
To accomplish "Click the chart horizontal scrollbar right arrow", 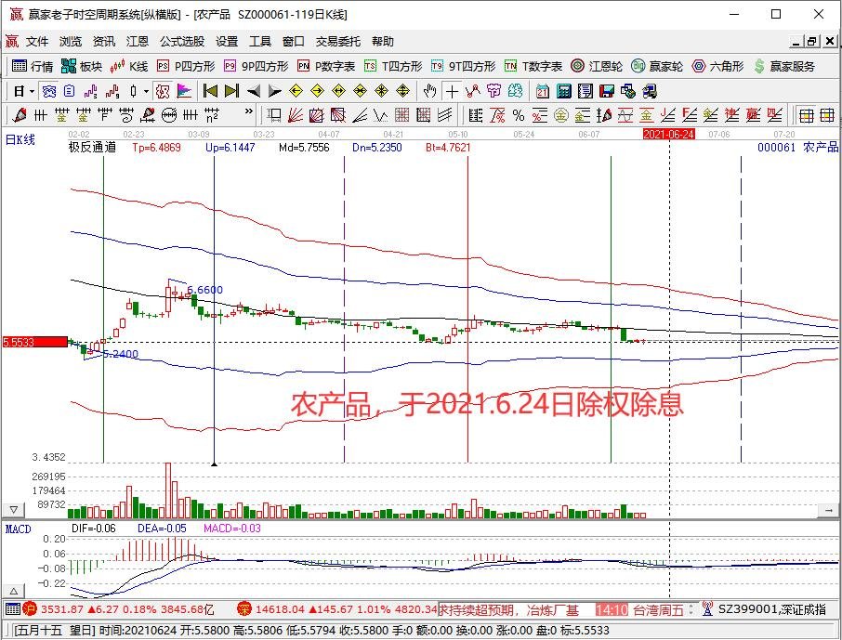I will (x=828, y=510).
